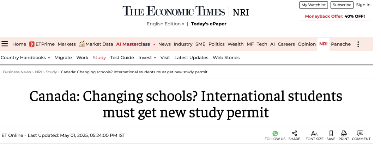Open the Font Size icon
The image size is (381, 147).
314,133
